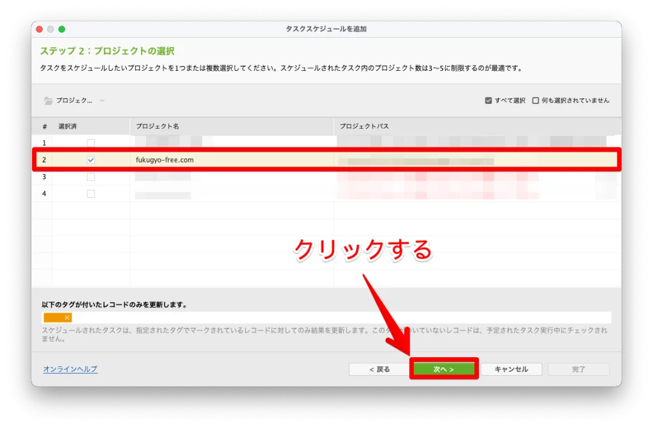Click the green zoom window button
This screenshot has height=428, width=653.
[x=62, y=29]
